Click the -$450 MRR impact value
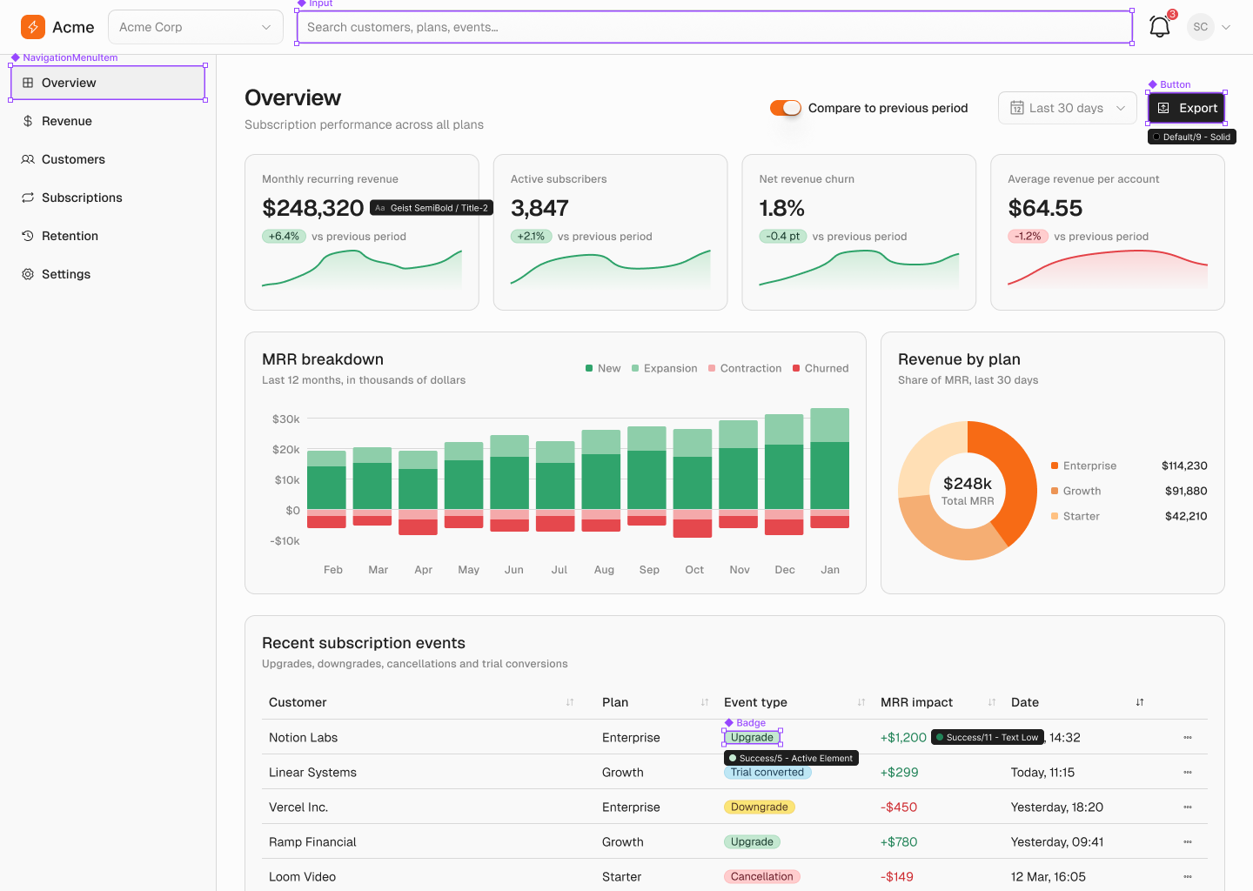The width and height of the screenshot is (1253, 891). [899, 807]
